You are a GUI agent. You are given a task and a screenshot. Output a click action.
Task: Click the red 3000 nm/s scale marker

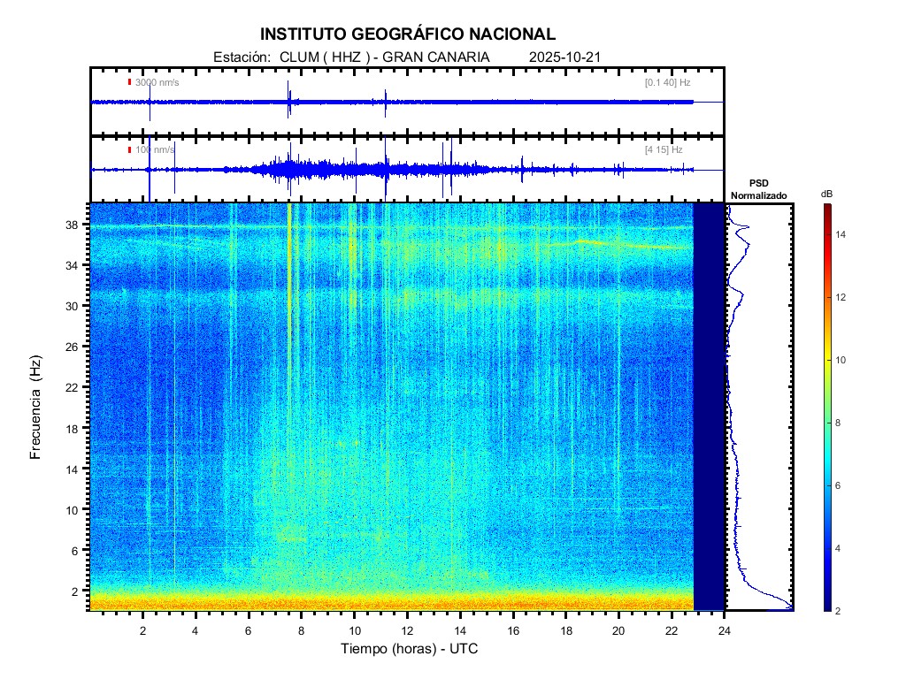point(129,82)
